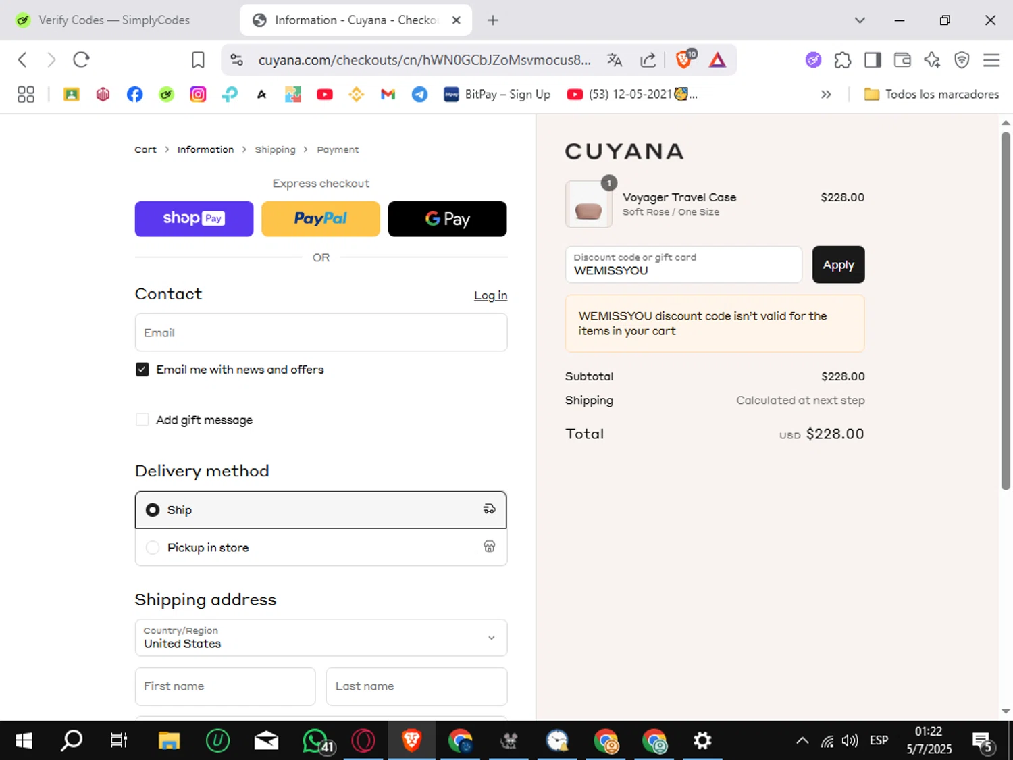Open a new browser tab
This screenshot has height=760, width=1013.
click(493, 20)
